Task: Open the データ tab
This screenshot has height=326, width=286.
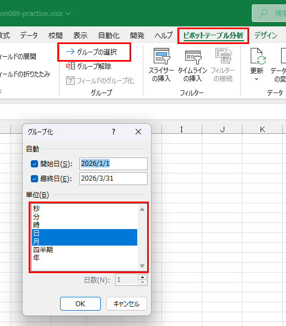Action: (29, 36)
